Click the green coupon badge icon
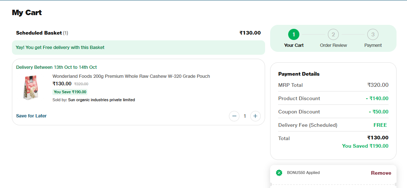Screen dimensions: 407x188 [x=279, y=173]
